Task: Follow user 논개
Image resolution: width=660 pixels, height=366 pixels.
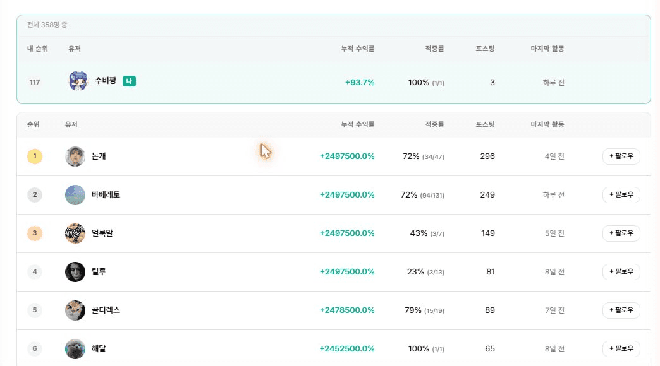Action: tap(621, 156)
